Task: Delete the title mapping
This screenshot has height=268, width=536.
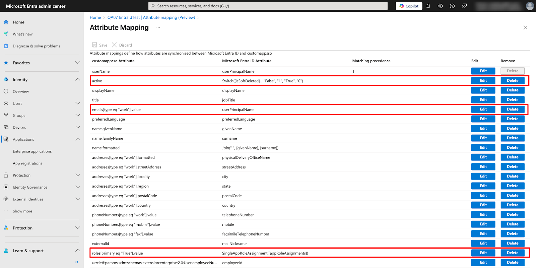Action: (x=513, y=100)
